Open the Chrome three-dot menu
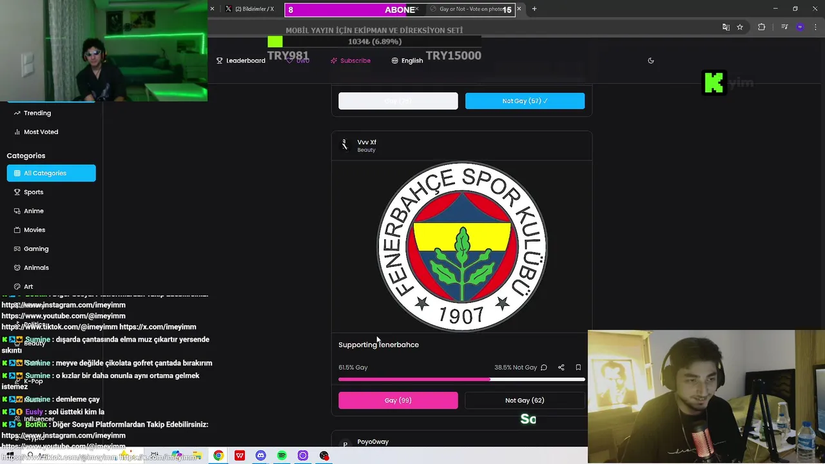 tap(815, 27)
